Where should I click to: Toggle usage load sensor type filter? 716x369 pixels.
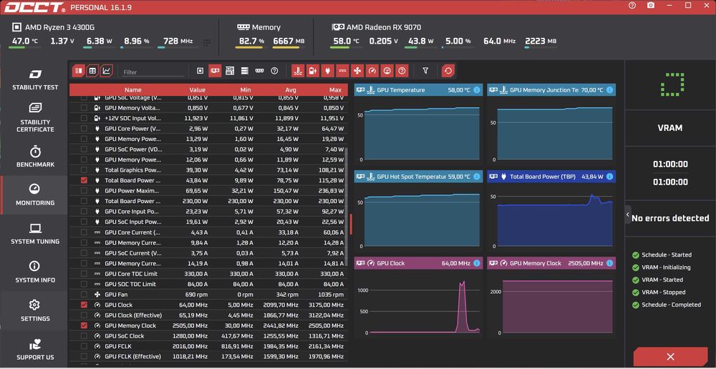click(x=387, y=71)
